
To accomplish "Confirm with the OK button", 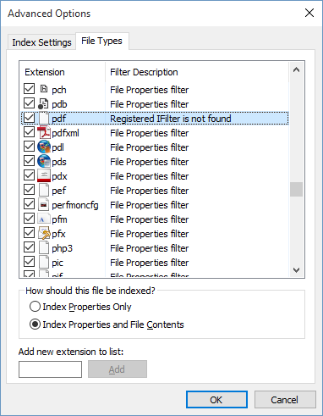I will pos(216,400).
